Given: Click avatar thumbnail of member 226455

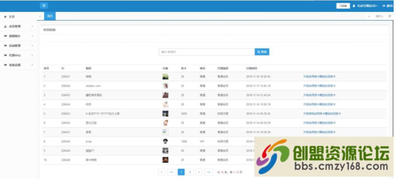Looking at the screenshot, I should pos(166,95).
